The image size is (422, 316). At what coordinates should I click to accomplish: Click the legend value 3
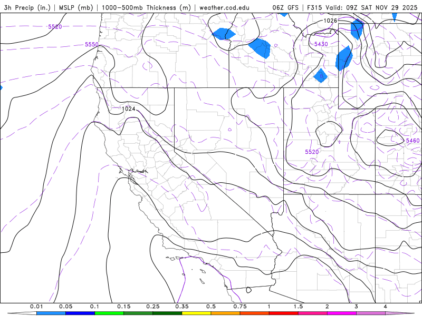click(357, 307)
